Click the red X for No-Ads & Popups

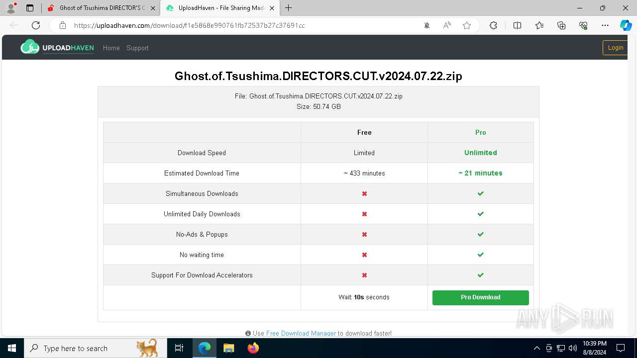click(x=364, y=234)
